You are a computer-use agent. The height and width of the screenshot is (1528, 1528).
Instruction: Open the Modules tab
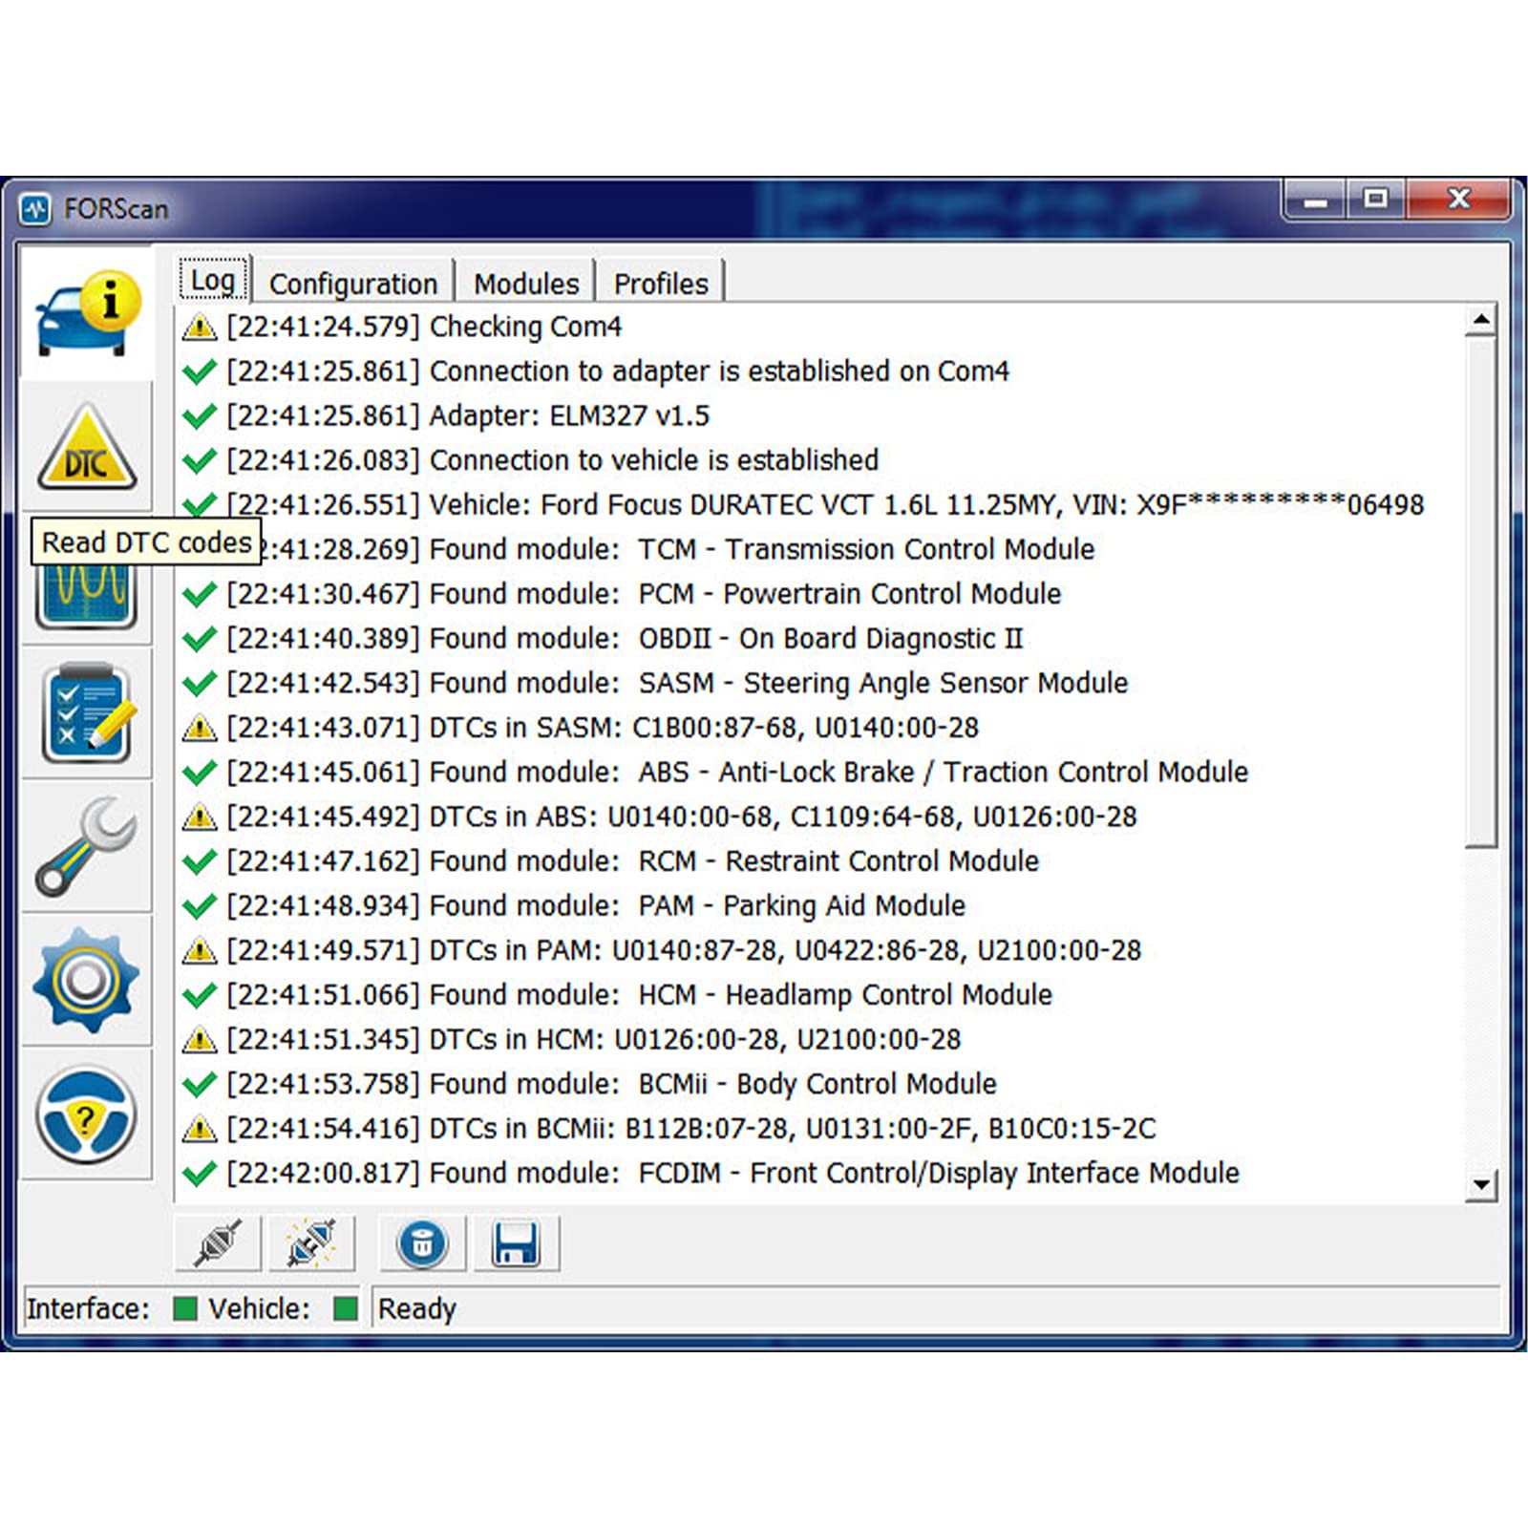click(x=526, y=284)
